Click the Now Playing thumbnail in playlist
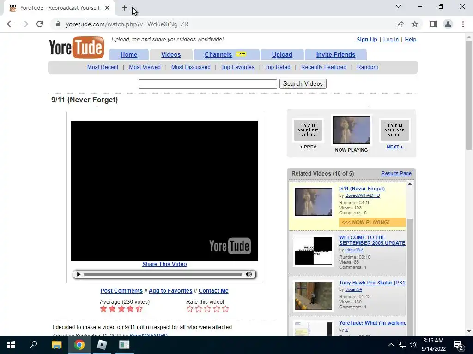The width and height of the screenshot is (473, 354). [x=352, y=130]
